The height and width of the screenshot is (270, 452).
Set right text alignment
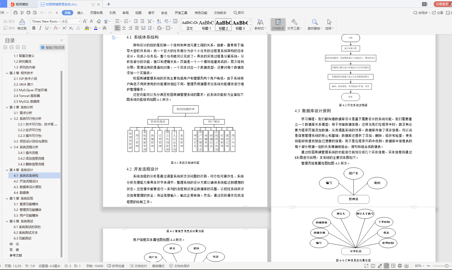130,28
